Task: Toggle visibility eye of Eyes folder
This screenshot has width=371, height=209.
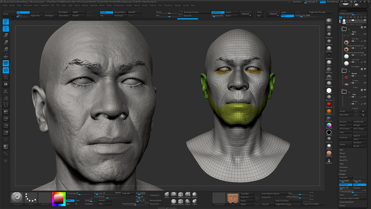Action: coord(365,27)
